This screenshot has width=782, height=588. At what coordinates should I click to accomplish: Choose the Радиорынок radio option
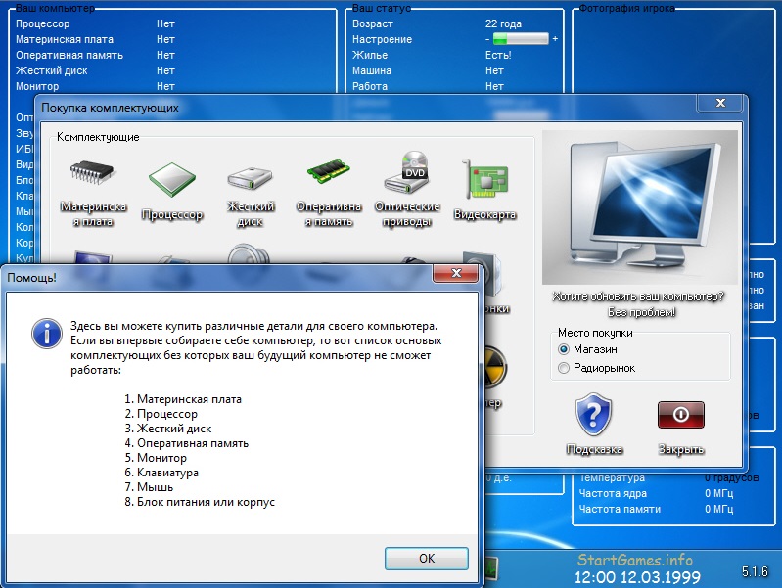(563, 368)
